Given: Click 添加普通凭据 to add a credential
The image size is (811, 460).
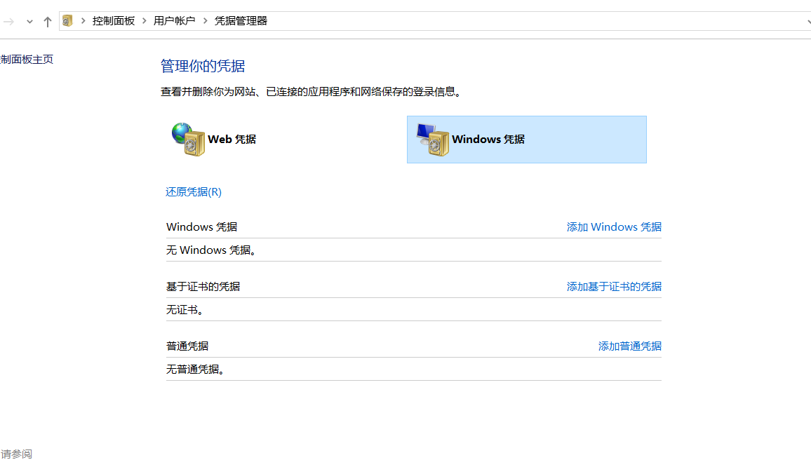Looking at the screenshot, I should (629, 345).
